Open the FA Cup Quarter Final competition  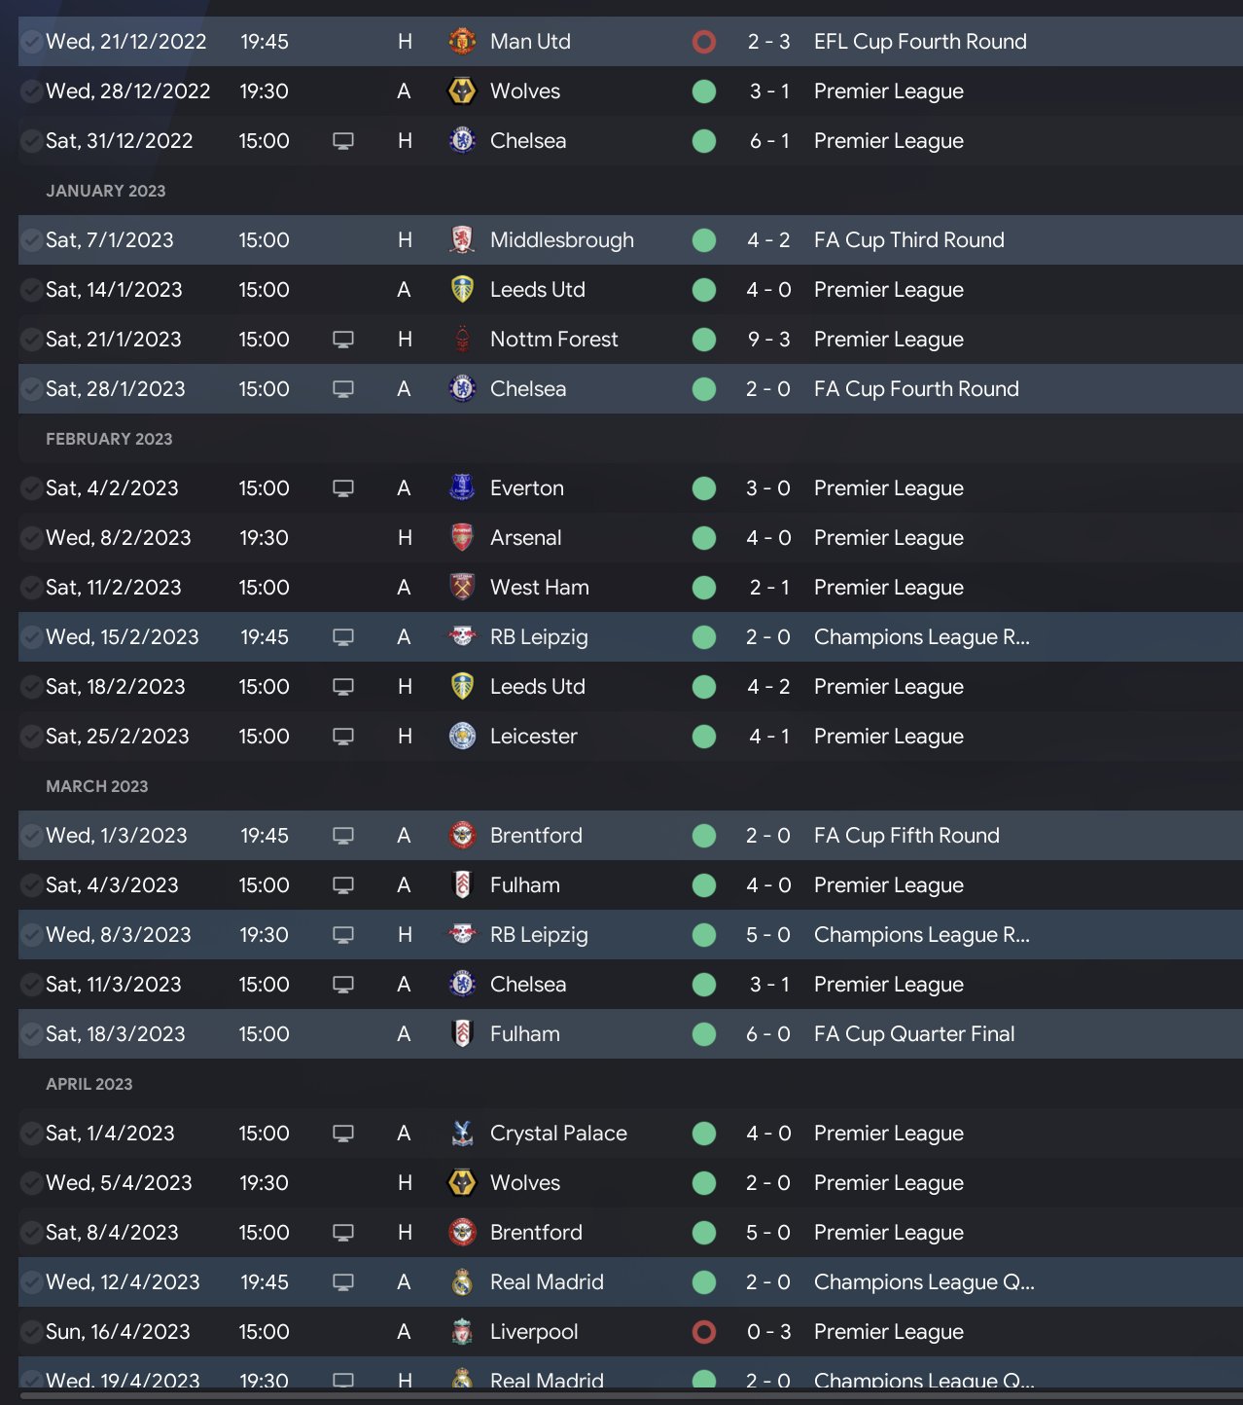[x=914, y=1034]
